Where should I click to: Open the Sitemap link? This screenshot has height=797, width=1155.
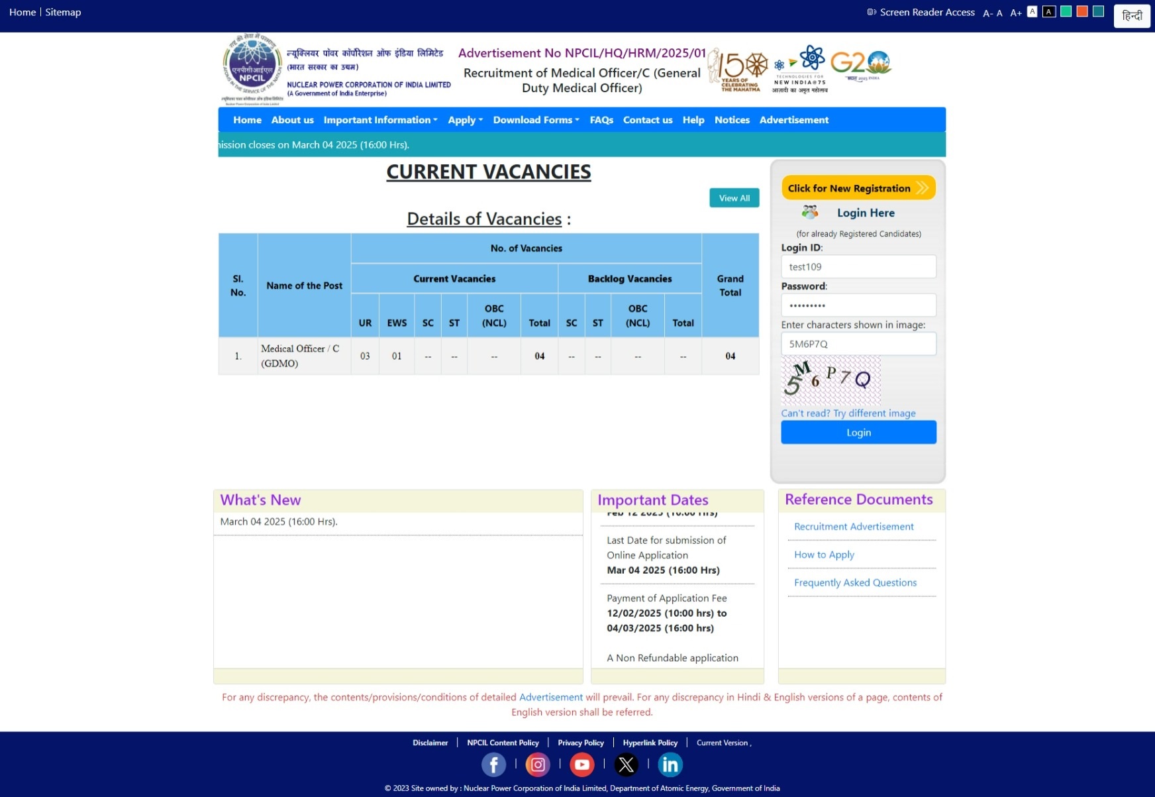click(x=63, y=12)
